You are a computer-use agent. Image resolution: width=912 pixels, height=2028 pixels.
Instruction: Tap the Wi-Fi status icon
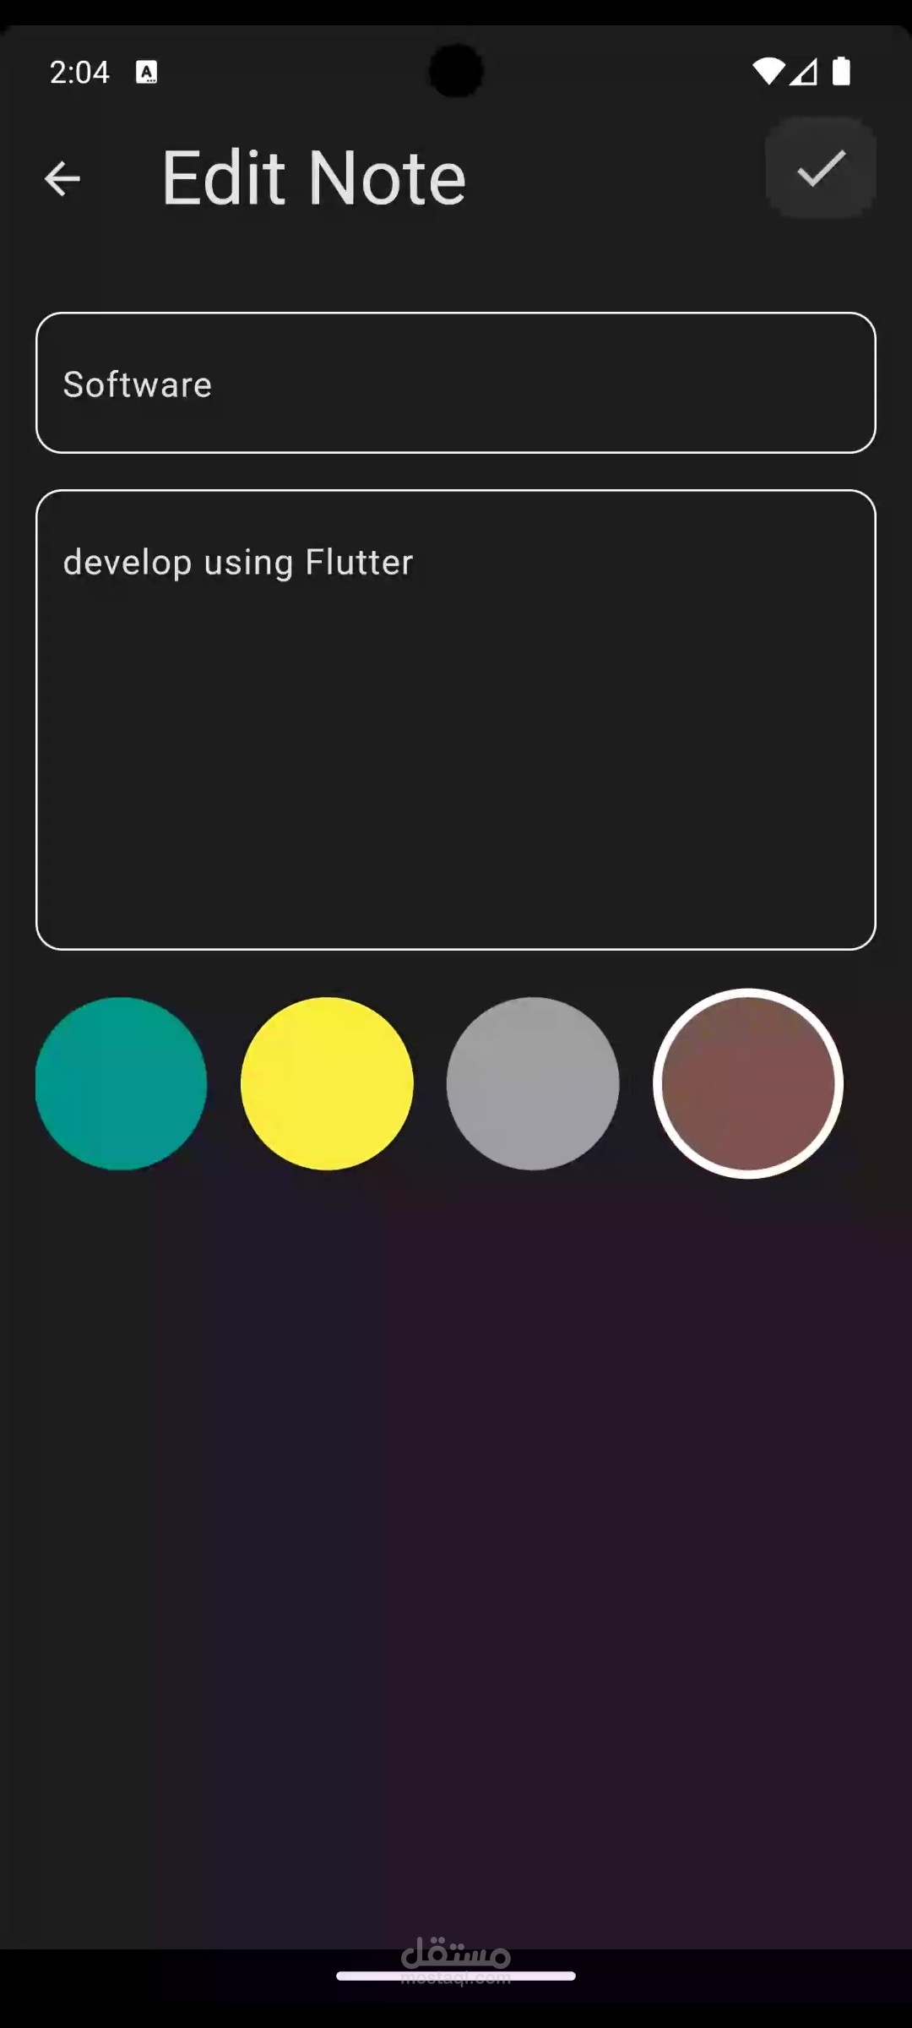[768, 72]
